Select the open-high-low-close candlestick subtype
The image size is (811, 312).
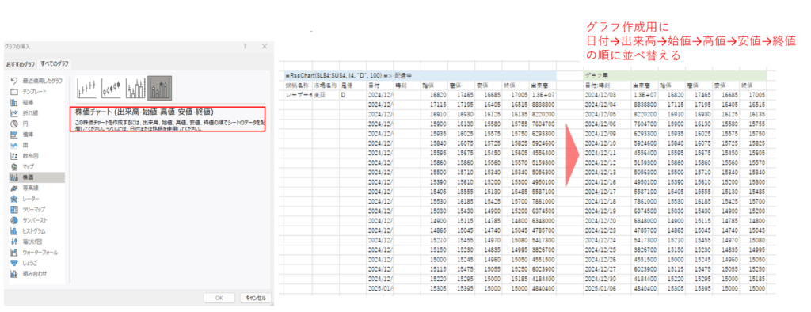[x=112, y=88]
